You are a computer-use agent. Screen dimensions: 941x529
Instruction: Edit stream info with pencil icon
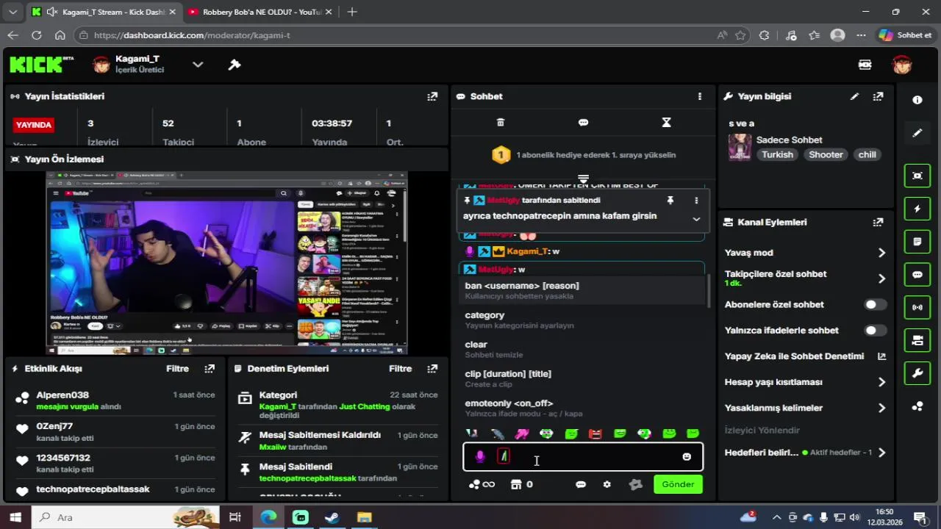(x=854, y=96)
